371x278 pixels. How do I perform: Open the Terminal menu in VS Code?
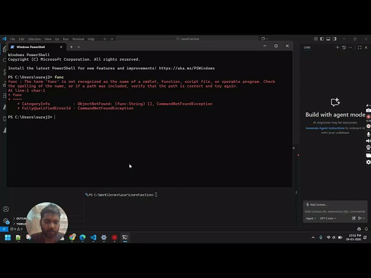coord(78,39)
